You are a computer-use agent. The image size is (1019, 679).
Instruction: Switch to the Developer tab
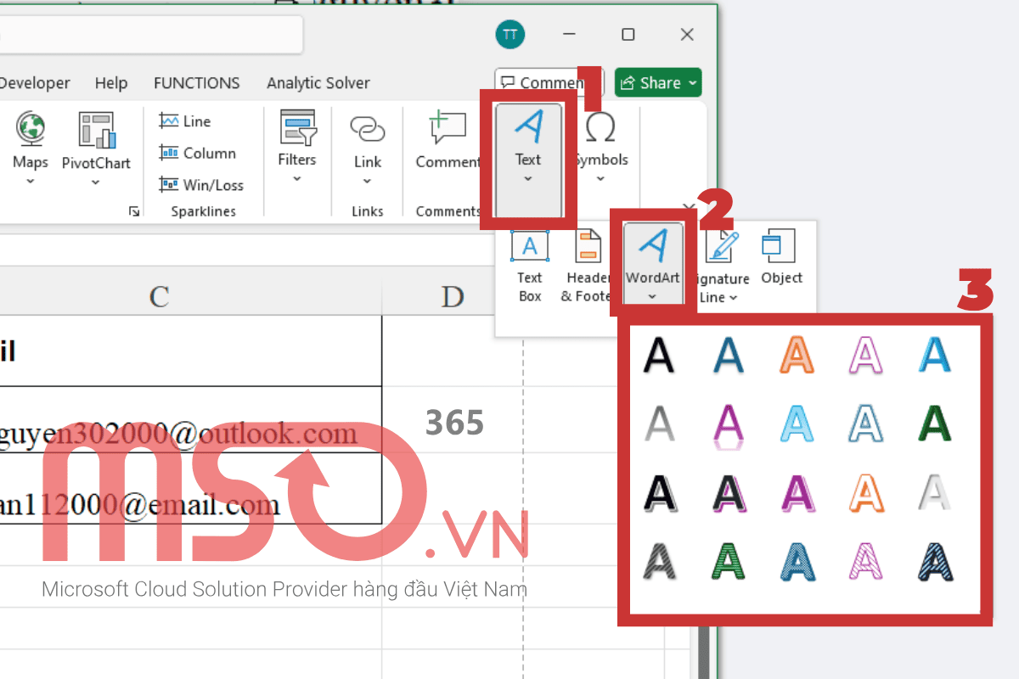34,82
